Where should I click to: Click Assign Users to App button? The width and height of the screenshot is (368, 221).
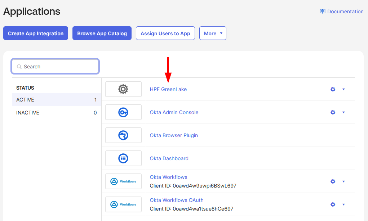click(165, 33)
